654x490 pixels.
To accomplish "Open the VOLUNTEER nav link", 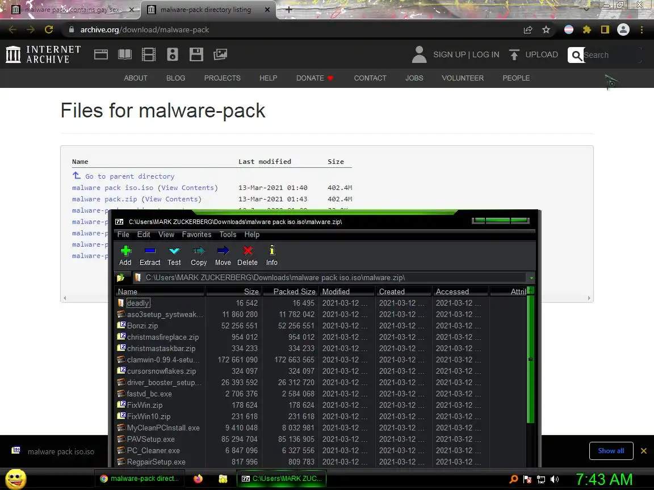I will [463, 78].
